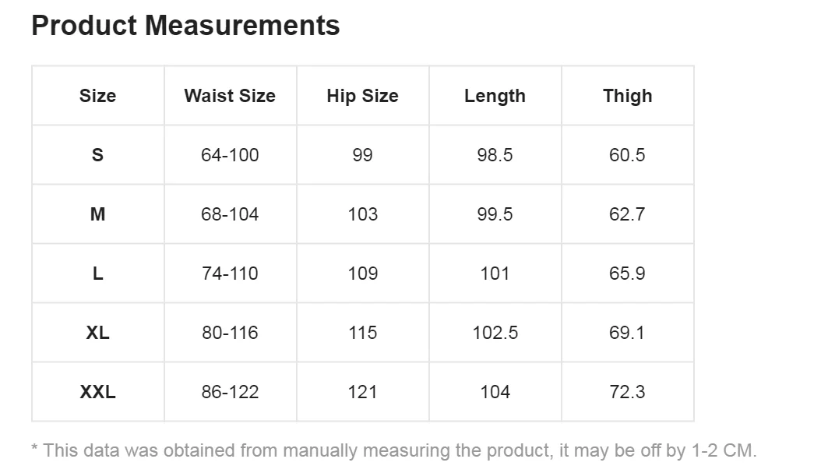The width and height of the screenshot is (821, 473).
Task: Click the 68-104 waist measurement for M
Action: pyautogui.click(x=230, y=214)
